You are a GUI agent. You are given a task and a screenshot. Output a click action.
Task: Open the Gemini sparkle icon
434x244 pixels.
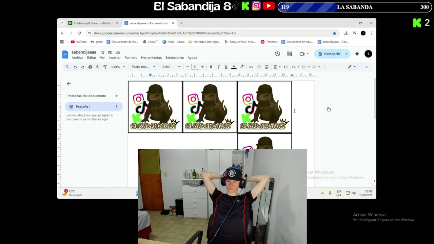coord(357,54)
